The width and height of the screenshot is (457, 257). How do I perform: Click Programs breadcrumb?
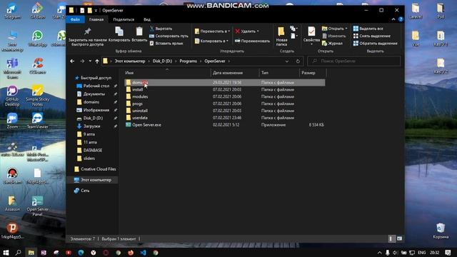188,61
